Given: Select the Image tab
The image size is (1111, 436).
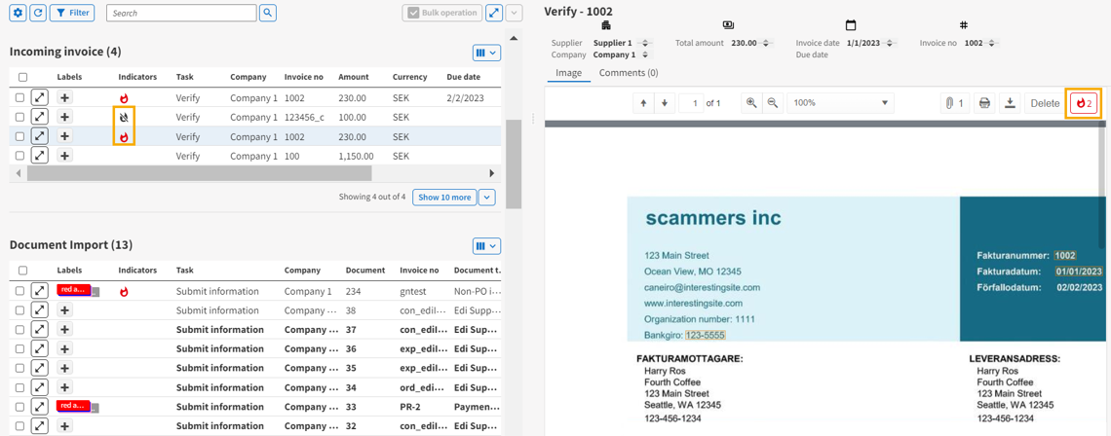Looking at the screenshot, I should [568, 73].
